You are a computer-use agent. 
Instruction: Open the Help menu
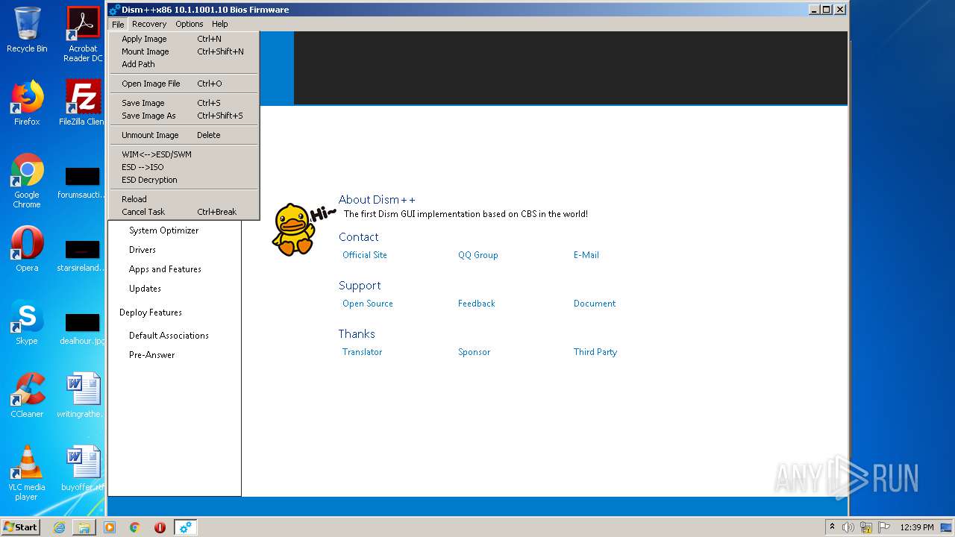point(219,24)
